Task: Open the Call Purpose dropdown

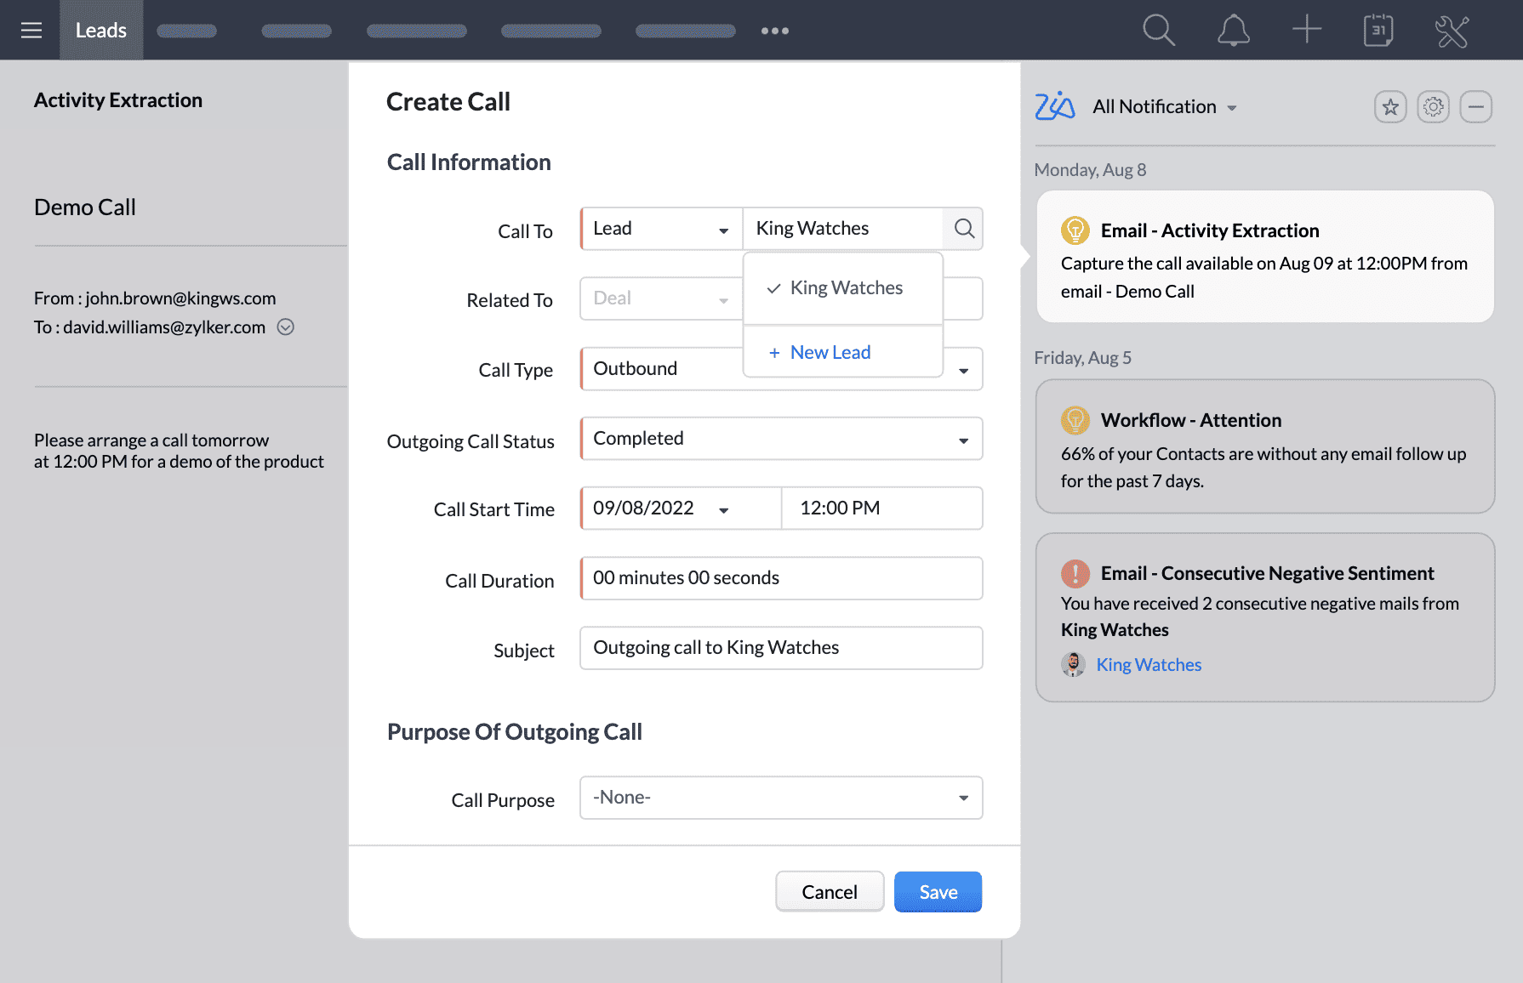Action: coord(781,798)
